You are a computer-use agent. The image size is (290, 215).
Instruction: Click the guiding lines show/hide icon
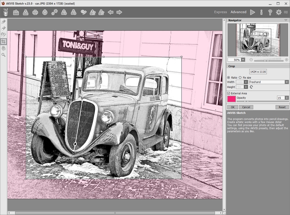pos(84,12)
